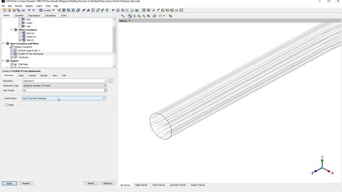Click the Reset button

coord(91,183)
